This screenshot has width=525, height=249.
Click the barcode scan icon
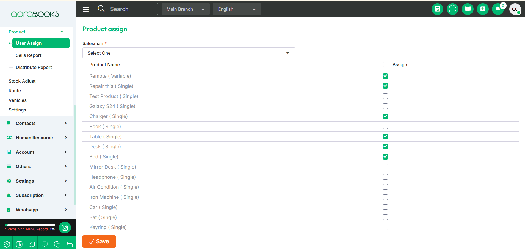(x=452, y=9)
